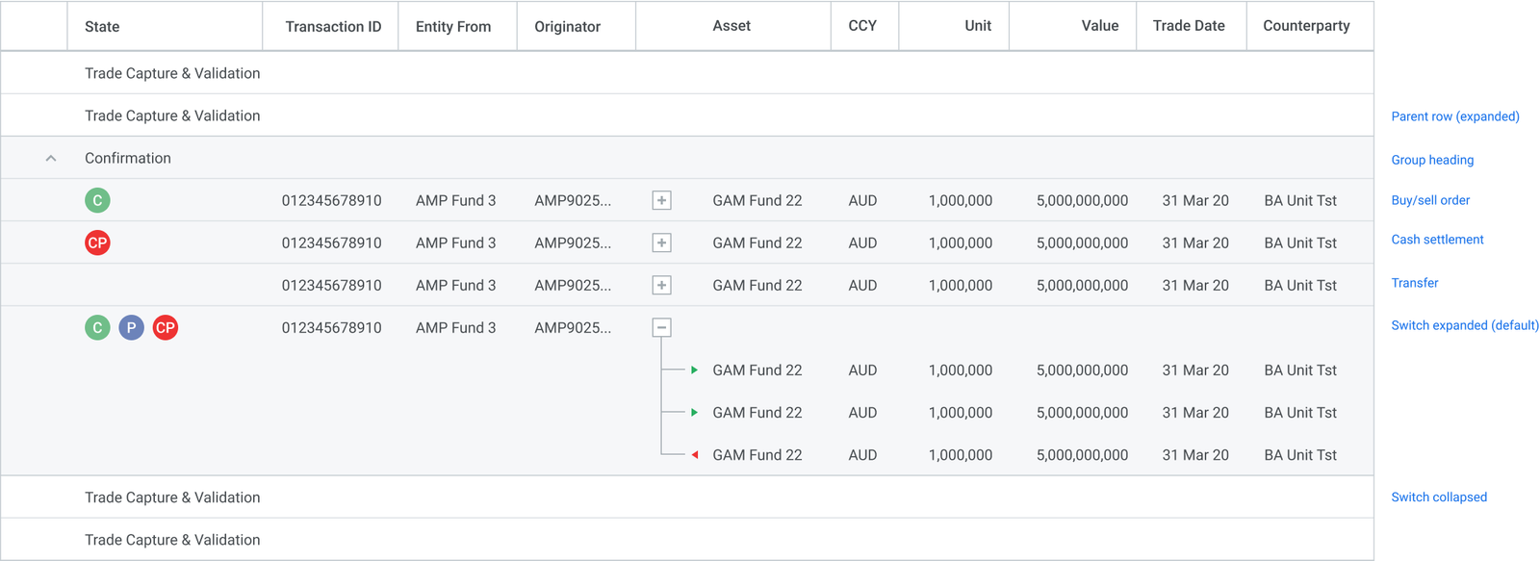
Task: Sort by the Transaction ID column header
Action: click(x=333, y=26)
